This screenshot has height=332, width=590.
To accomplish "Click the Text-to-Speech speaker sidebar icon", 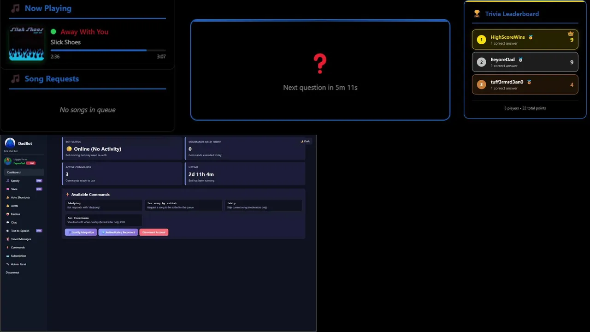I will [x=7, y=231].
